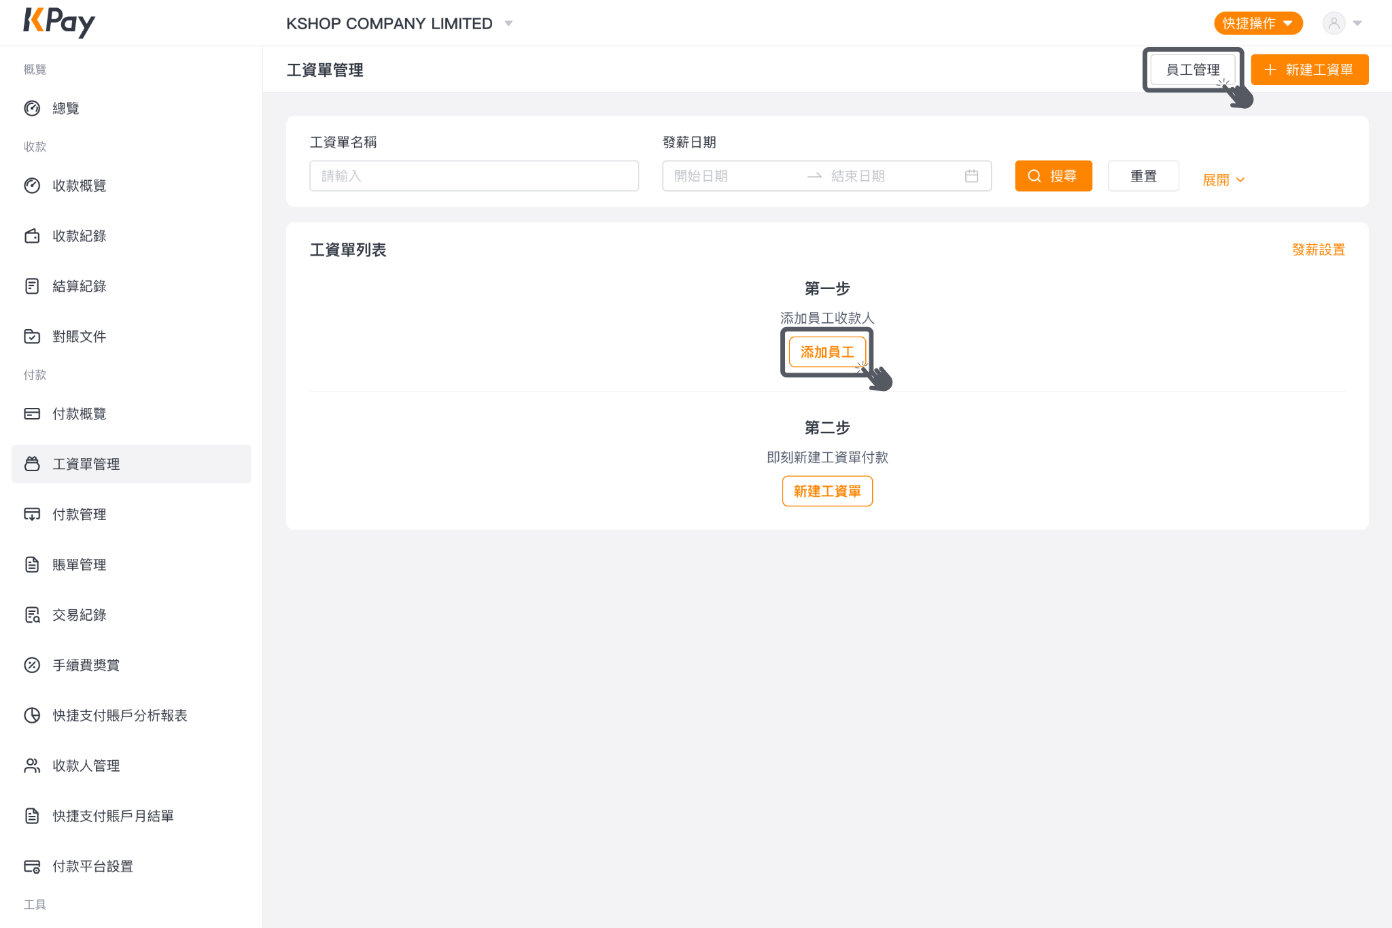Click the 交易紀錄 search-document icon

point(32,615)
